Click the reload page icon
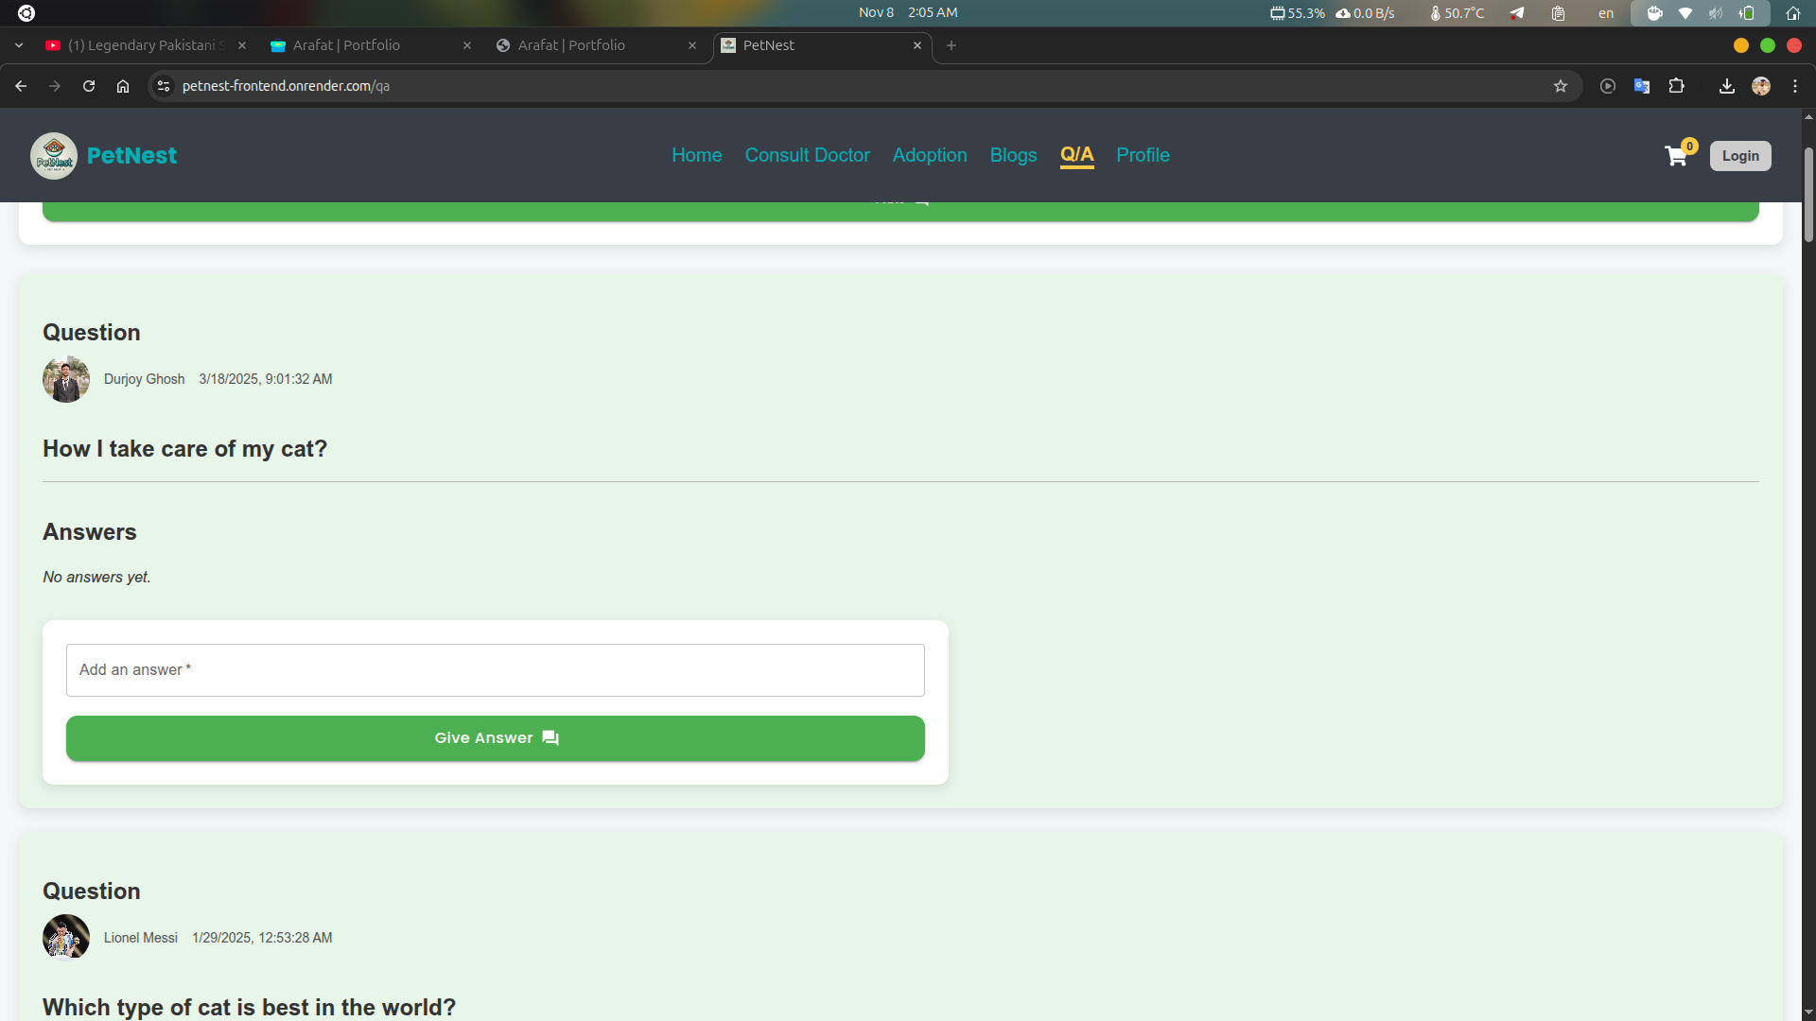The height and width of the screenshot is (1021, 1816). pyautogui.click(x=88, y=86)
